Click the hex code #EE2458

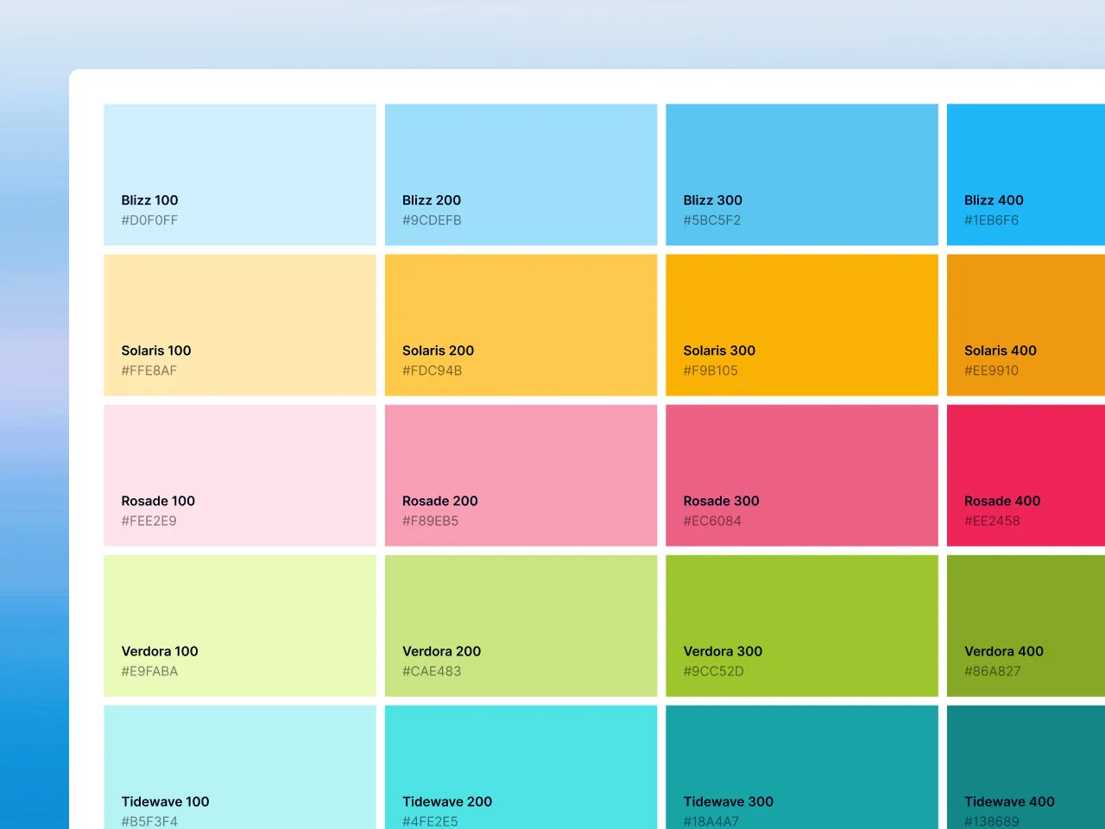(992, 521)
